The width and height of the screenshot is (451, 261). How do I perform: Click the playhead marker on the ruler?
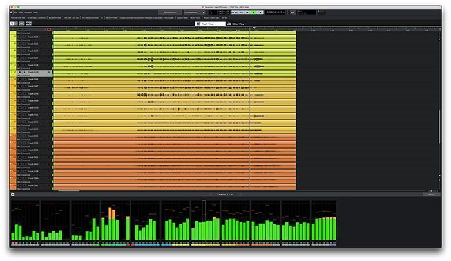[x=254, y=28]
